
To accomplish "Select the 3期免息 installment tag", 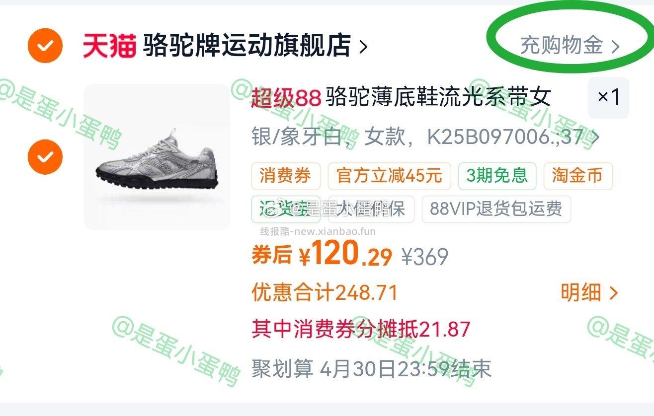I will pos(497,176).
